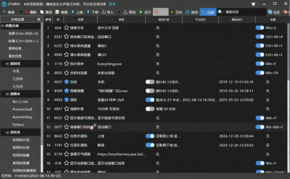Sort by the 任务 column header
290x179 pixels.
(80, 19)
